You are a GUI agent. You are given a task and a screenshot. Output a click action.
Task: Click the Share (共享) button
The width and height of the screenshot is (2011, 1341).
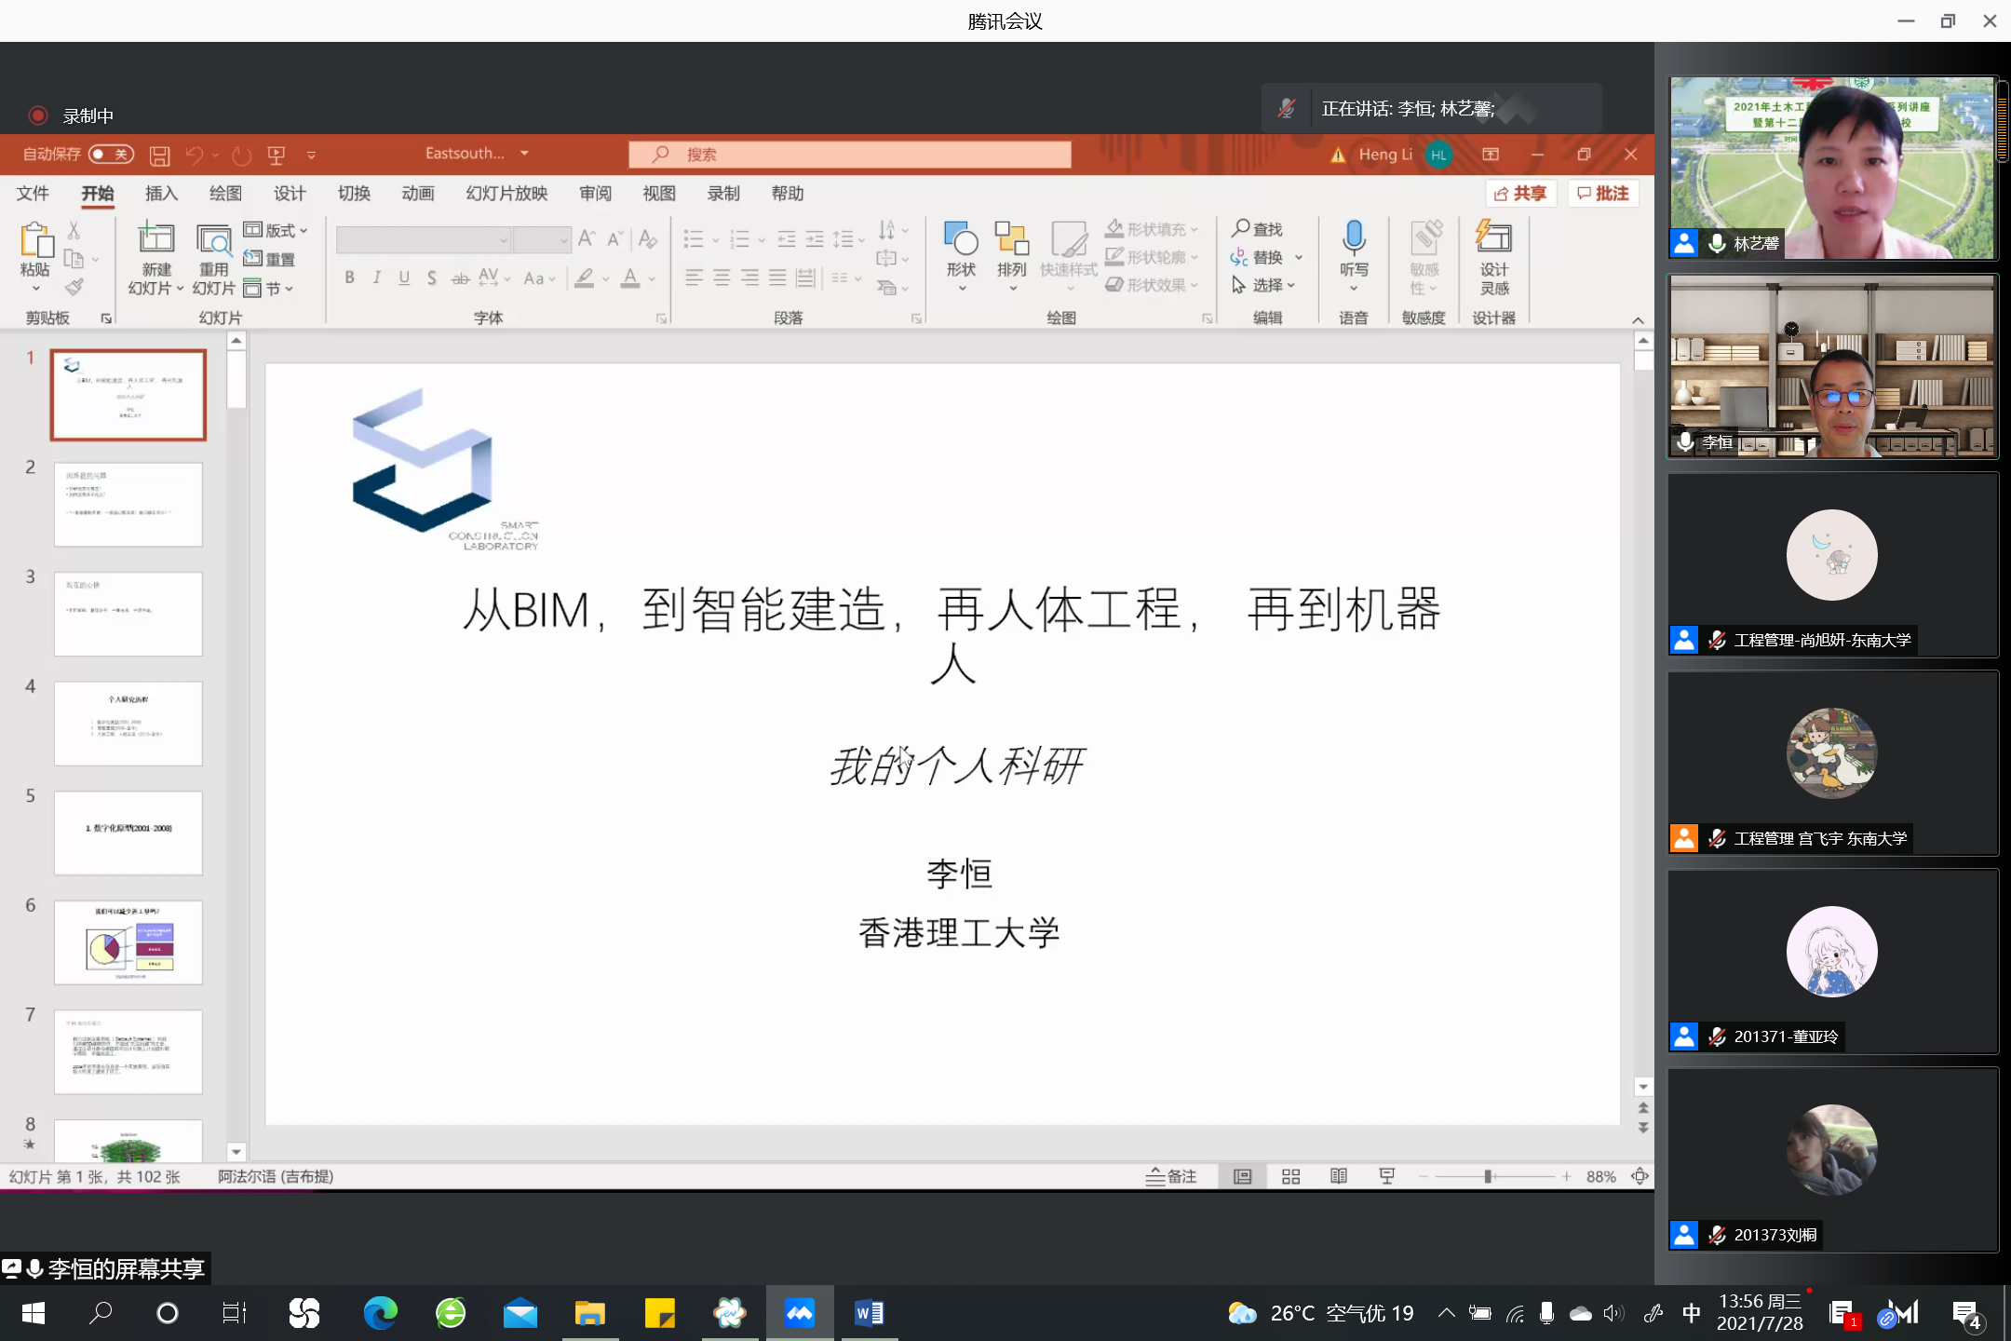pos(1520,193)
